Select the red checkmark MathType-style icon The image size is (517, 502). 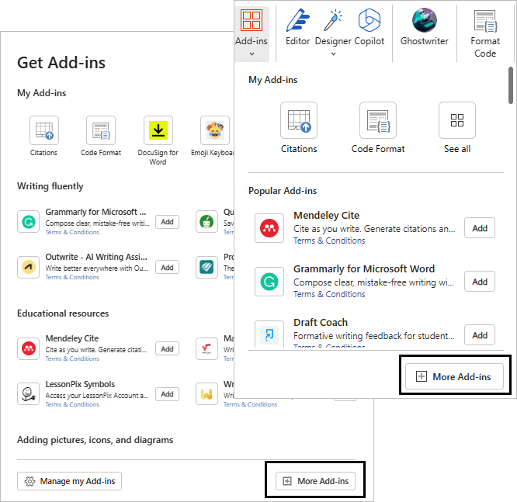tap(206, 348)
